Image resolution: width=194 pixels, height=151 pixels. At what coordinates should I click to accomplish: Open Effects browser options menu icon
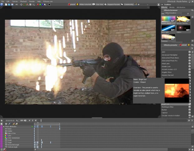point(192,10)
